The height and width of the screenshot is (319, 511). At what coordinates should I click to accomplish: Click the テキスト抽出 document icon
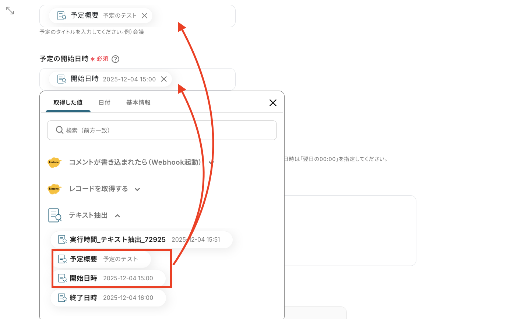coord(55,215)
